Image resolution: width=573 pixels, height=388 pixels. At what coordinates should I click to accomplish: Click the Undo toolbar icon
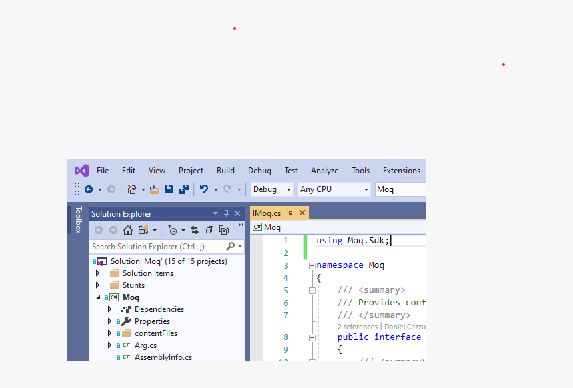(203, 189)
